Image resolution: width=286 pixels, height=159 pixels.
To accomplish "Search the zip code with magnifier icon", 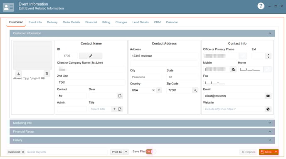I will coord(195,90).
